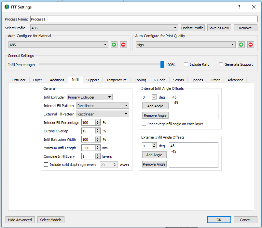Switch to the Additions tab

(57, 80)
